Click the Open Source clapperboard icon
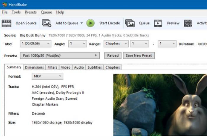Image resolution: width=207 pixels, height=140 pixels. (7, 23)
